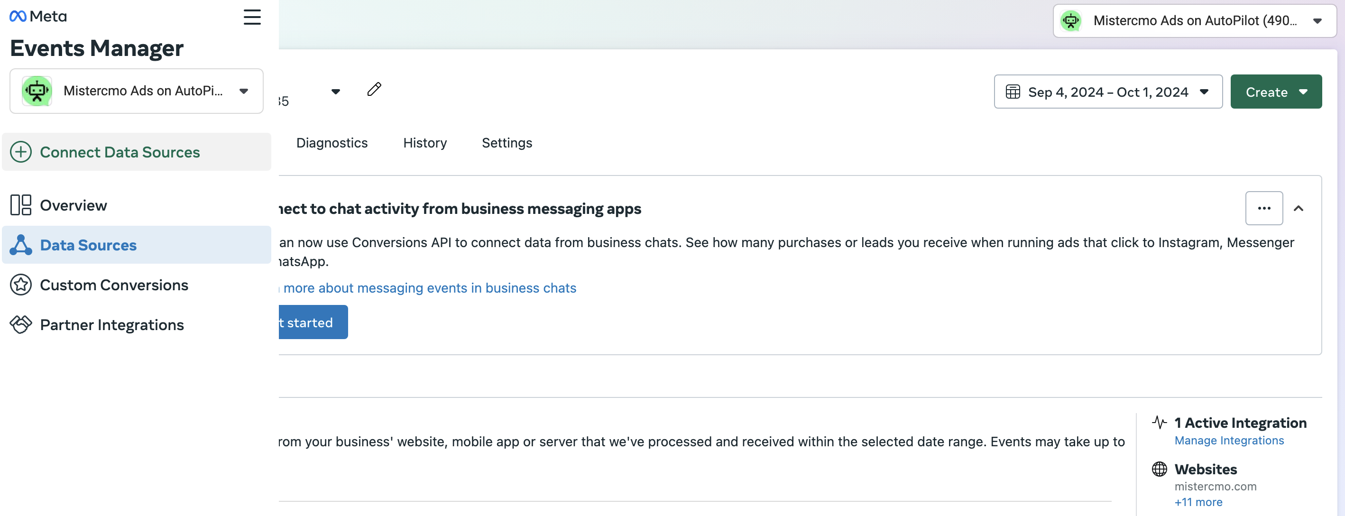The width and height of the screenshot is (1345, 516).
Task: Click the top-right account dropdown arrow
Action: (1317, 21)
